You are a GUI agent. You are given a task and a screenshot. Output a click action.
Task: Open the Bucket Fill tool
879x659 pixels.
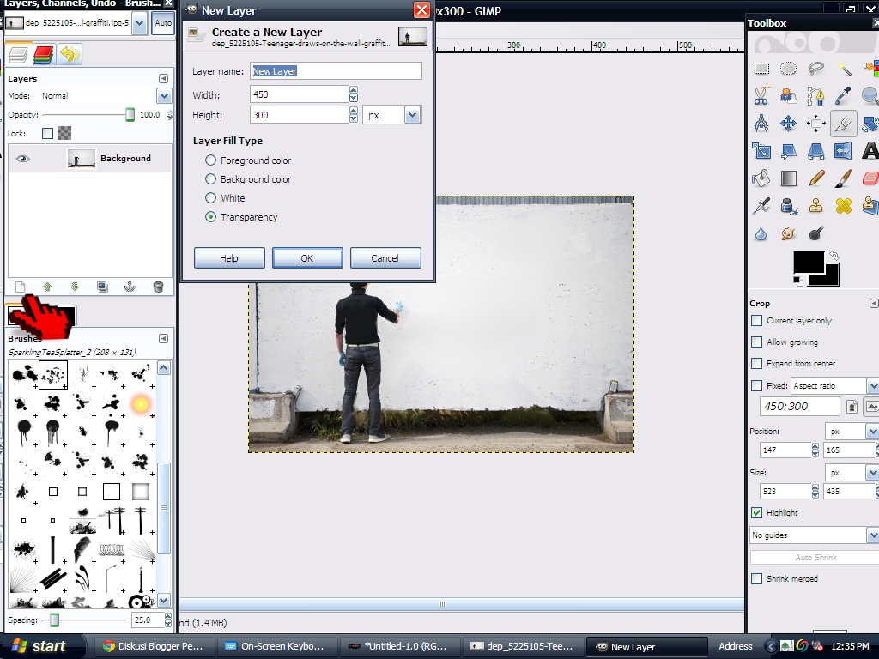click(761, 178)
